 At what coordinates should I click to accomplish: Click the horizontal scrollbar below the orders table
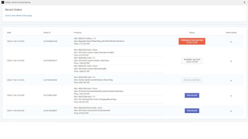124,122
